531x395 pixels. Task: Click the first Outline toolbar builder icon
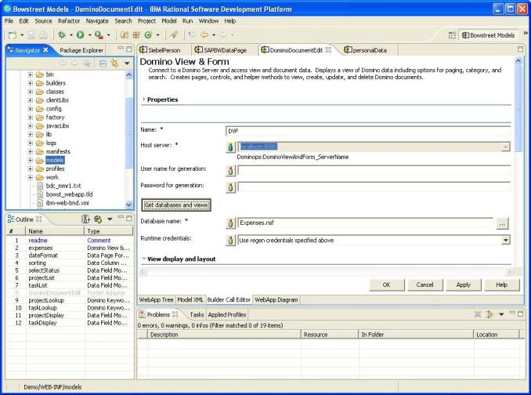tap(85, 219)
